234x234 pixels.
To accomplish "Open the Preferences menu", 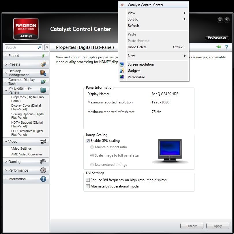I will 217,37.
